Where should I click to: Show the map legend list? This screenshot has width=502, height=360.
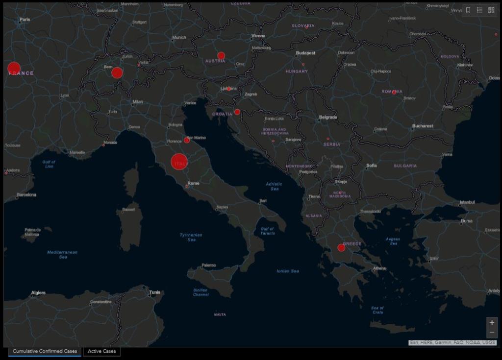pos(480,10)
